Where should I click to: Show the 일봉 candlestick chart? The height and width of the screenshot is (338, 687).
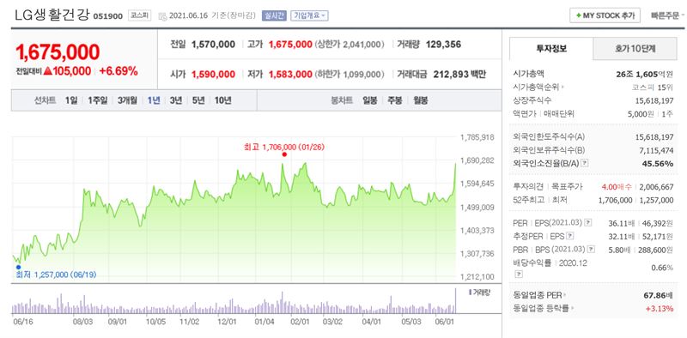coord(370,100)
